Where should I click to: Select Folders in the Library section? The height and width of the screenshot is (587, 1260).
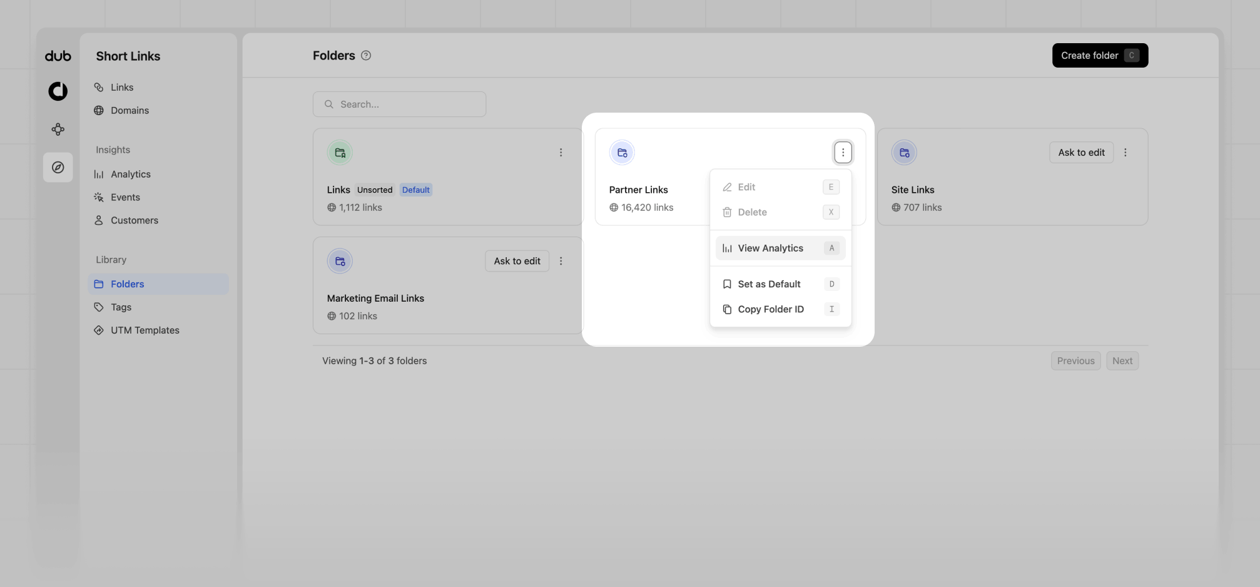[x=158, y=284]
